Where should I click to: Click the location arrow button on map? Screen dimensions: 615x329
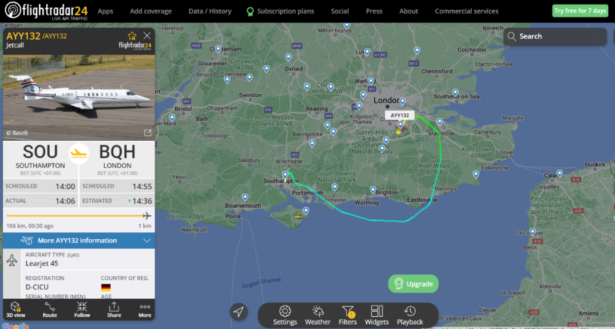pos(239,312)
